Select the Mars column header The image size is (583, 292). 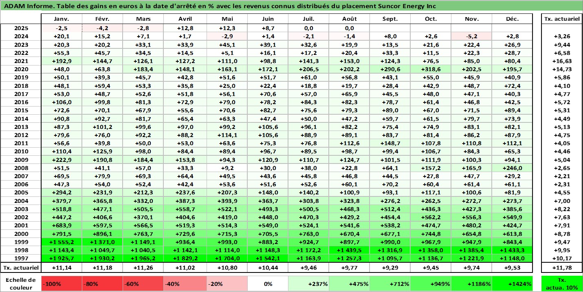click(x=143, y=19)
